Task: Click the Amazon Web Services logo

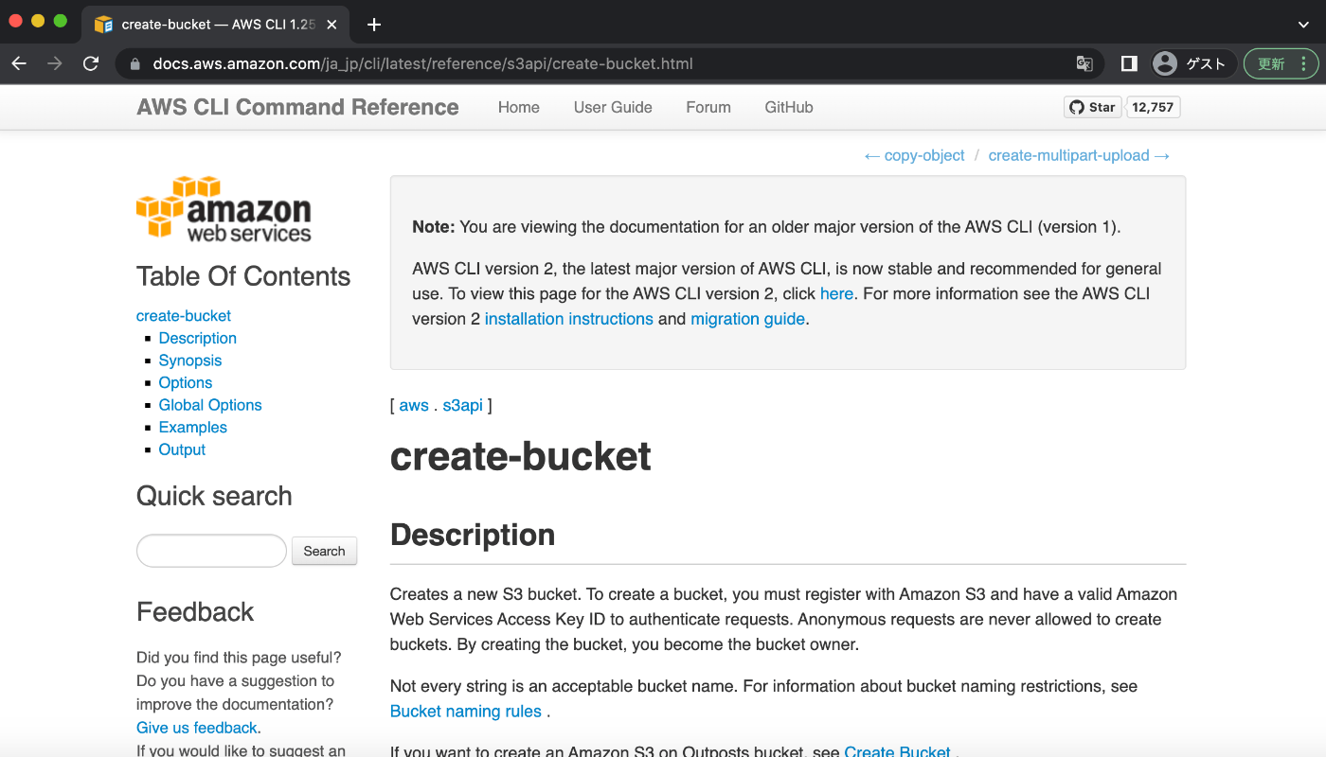Action: 224,208
